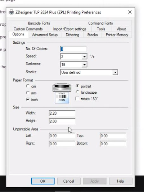
Task: Go to the Tools tab
Action: pos(101,29)
